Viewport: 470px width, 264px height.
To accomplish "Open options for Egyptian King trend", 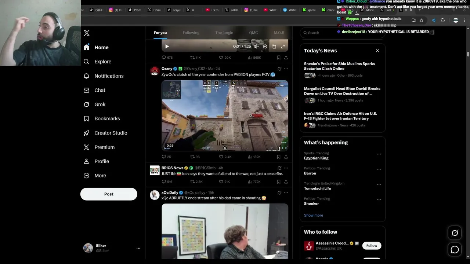I will point(379,154).
